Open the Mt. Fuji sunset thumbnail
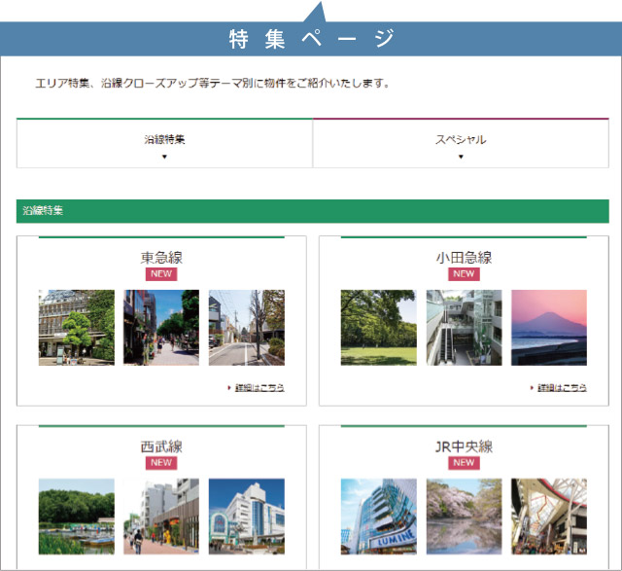Screen dimensions: 622x571 point(549,328)
